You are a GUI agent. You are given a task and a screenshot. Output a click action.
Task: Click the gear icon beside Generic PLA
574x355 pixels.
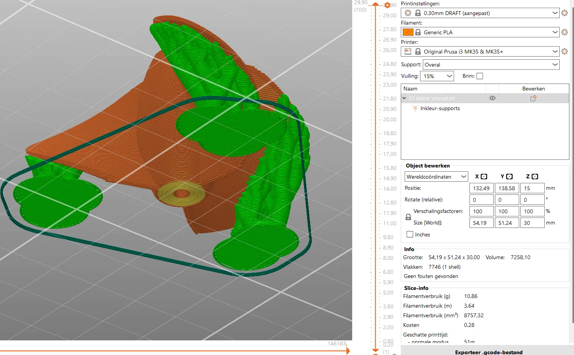click(x=564, y=32)
